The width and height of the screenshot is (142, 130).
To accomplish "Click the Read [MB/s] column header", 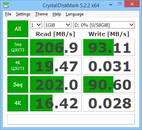I will [x=56, y=34].
